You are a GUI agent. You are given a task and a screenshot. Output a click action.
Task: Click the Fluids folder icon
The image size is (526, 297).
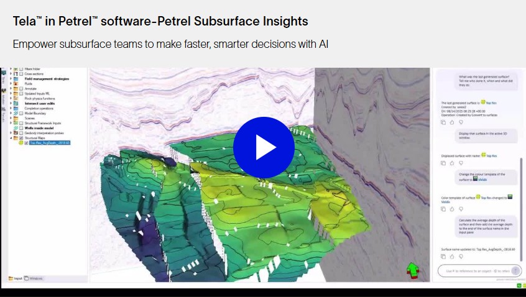pyautogui.click(x=16, y=84)
